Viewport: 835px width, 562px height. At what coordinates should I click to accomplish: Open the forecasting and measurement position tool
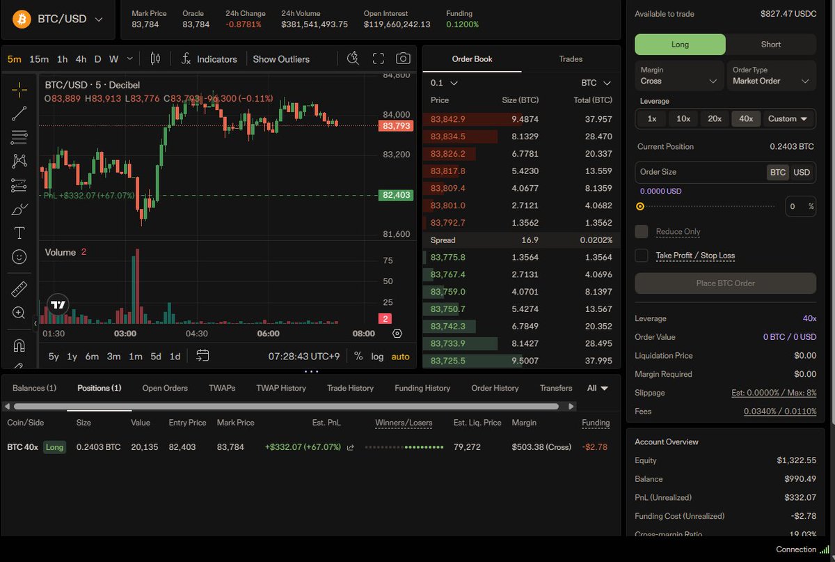coord(19,185)
